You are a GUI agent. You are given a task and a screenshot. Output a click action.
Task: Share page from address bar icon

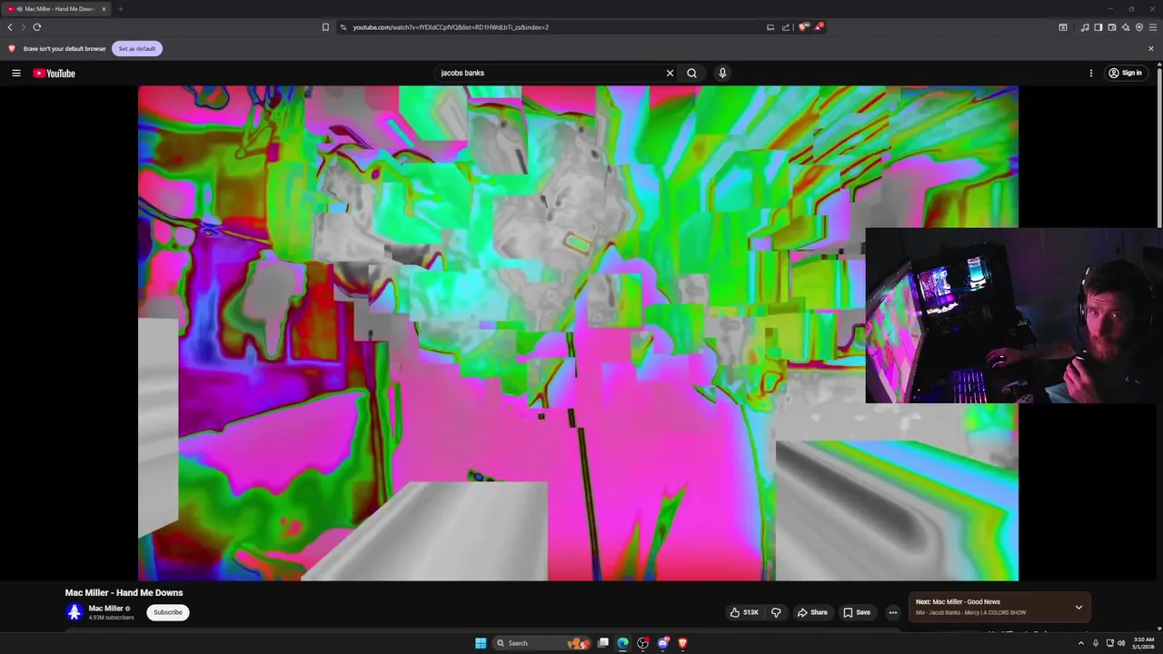point(786,27)
